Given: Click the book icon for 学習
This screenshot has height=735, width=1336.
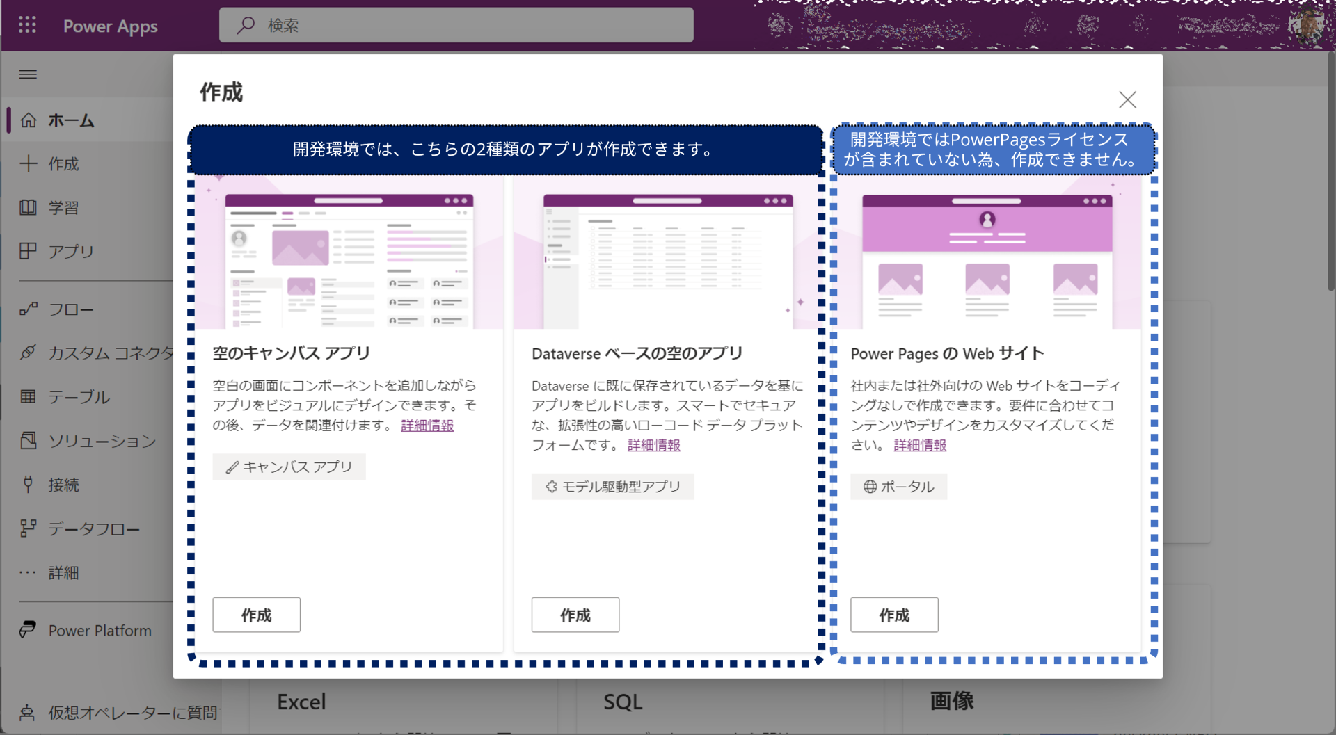Looking at the screenshot, I should click(29, 207).
